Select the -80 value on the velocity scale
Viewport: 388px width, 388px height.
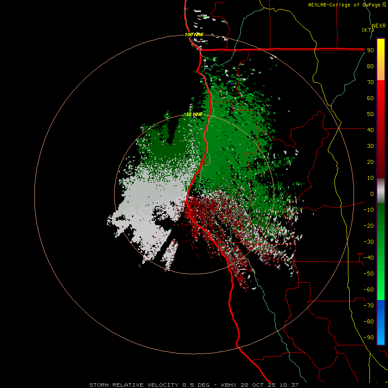[x=369, y=322]
